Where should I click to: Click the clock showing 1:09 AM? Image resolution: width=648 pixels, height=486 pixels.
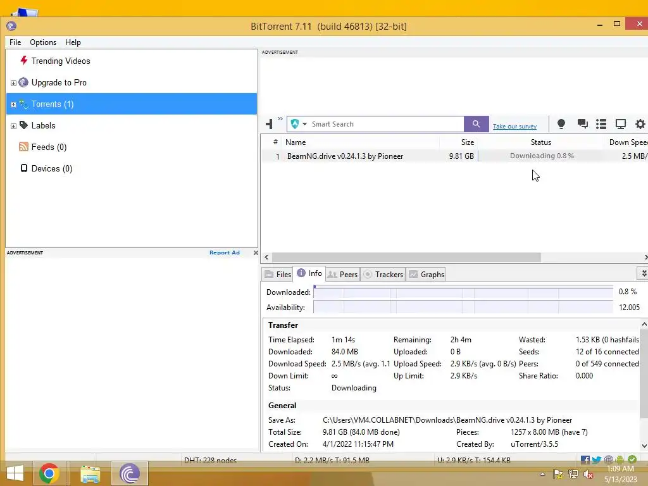(x=620, y=469)
